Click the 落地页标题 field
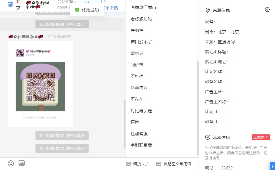 (x=219, y=52)
